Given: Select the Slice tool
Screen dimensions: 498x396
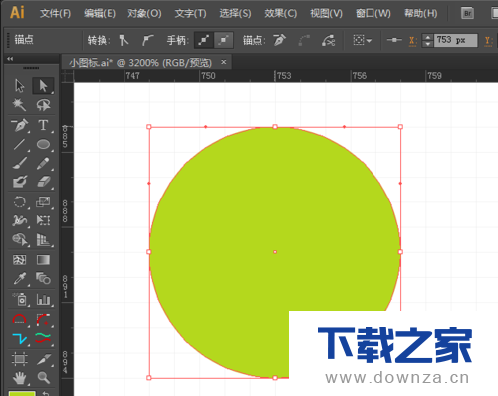Looking at the screenshot, I should [x=43, y=359].
